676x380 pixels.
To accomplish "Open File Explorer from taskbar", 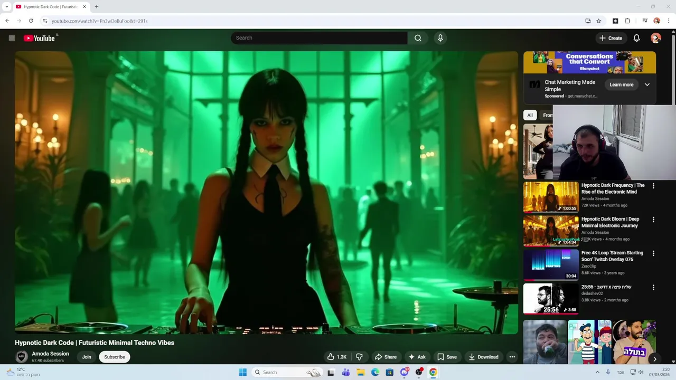I will click(x=361, y=372).
